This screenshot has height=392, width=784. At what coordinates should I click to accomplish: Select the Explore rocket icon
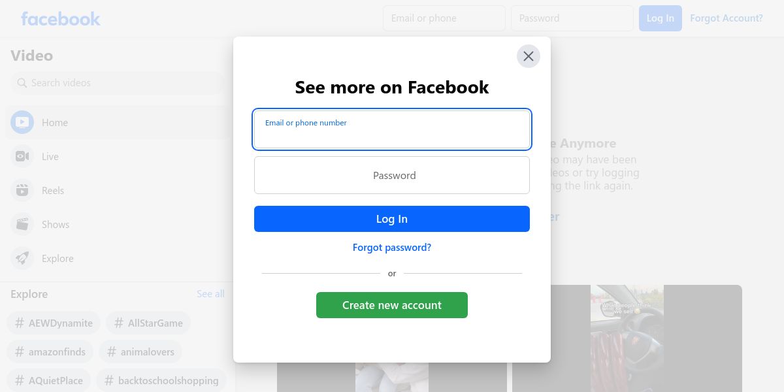pos(22,258)
